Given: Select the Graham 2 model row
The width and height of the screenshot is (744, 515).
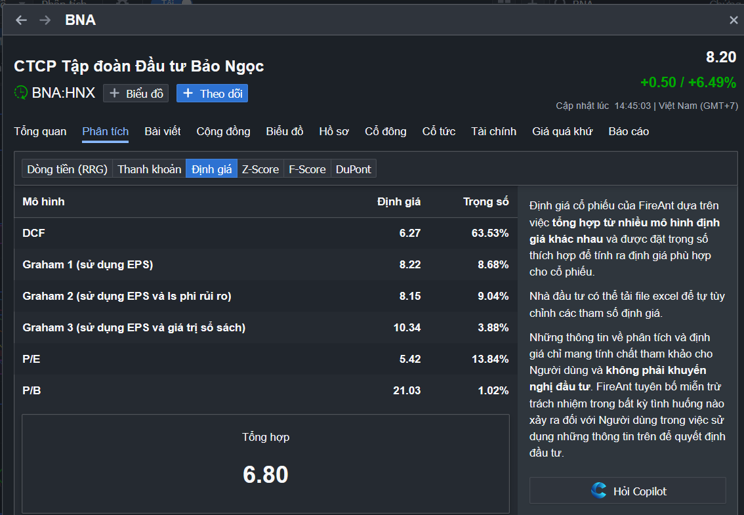Looking at the screenshot, I should pyautogui.click(x=266, y=296).
